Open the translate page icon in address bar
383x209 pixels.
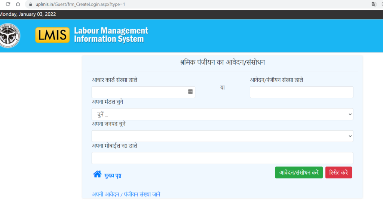pos(374,4)
